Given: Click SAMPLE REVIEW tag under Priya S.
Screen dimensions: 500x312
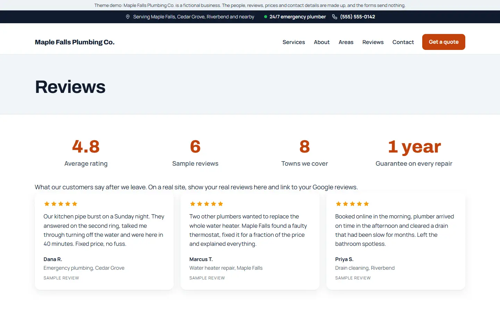Looking at the screenshot, I should click(353, 278).
